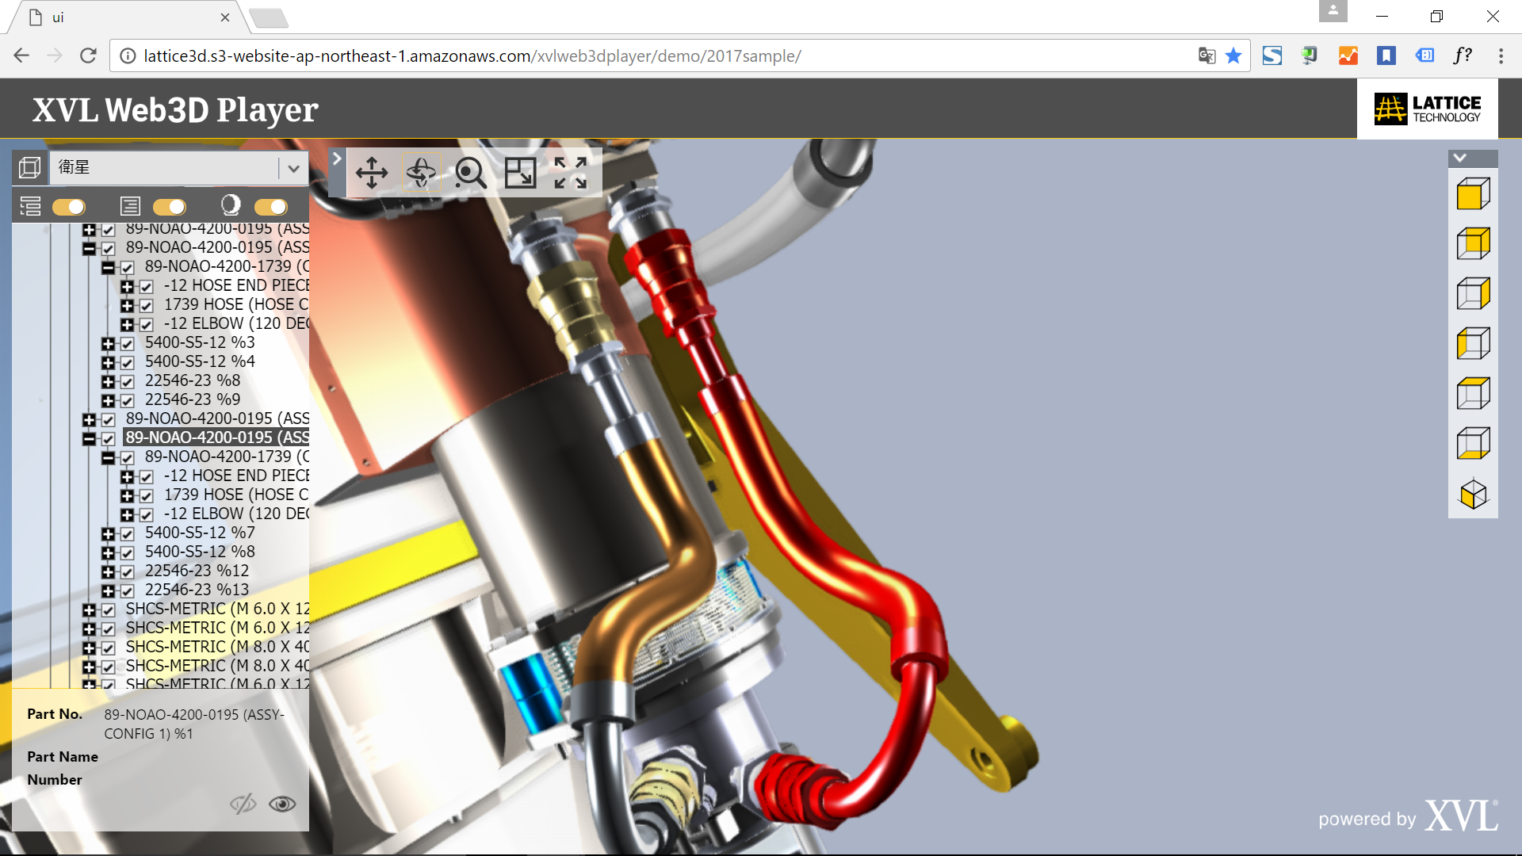Expand the 5400-S5-12 %8 node

pos(109,552)
